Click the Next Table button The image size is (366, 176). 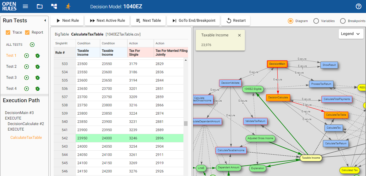coord(148,20)
